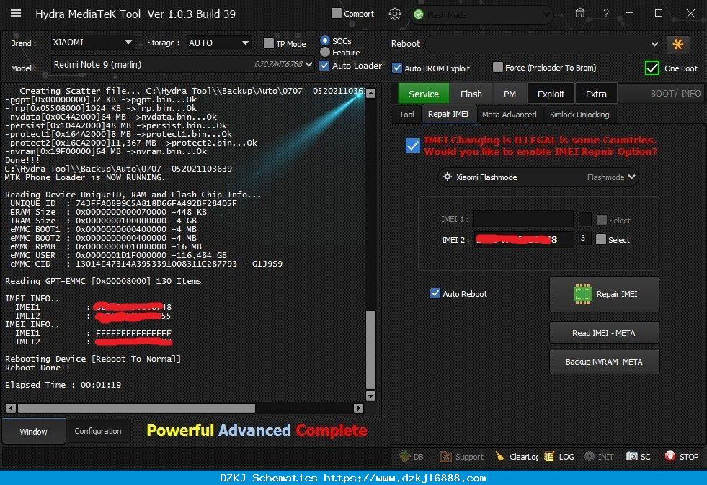This screenshot has height=485, width=707.
Task: Click the IMEI 1 input field
Action: pyautogui.click(x=523, y=220)
